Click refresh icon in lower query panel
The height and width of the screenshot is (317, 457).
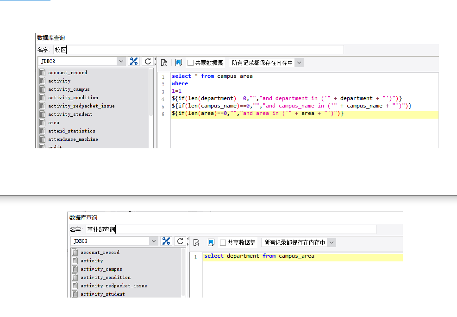[180, 241]
